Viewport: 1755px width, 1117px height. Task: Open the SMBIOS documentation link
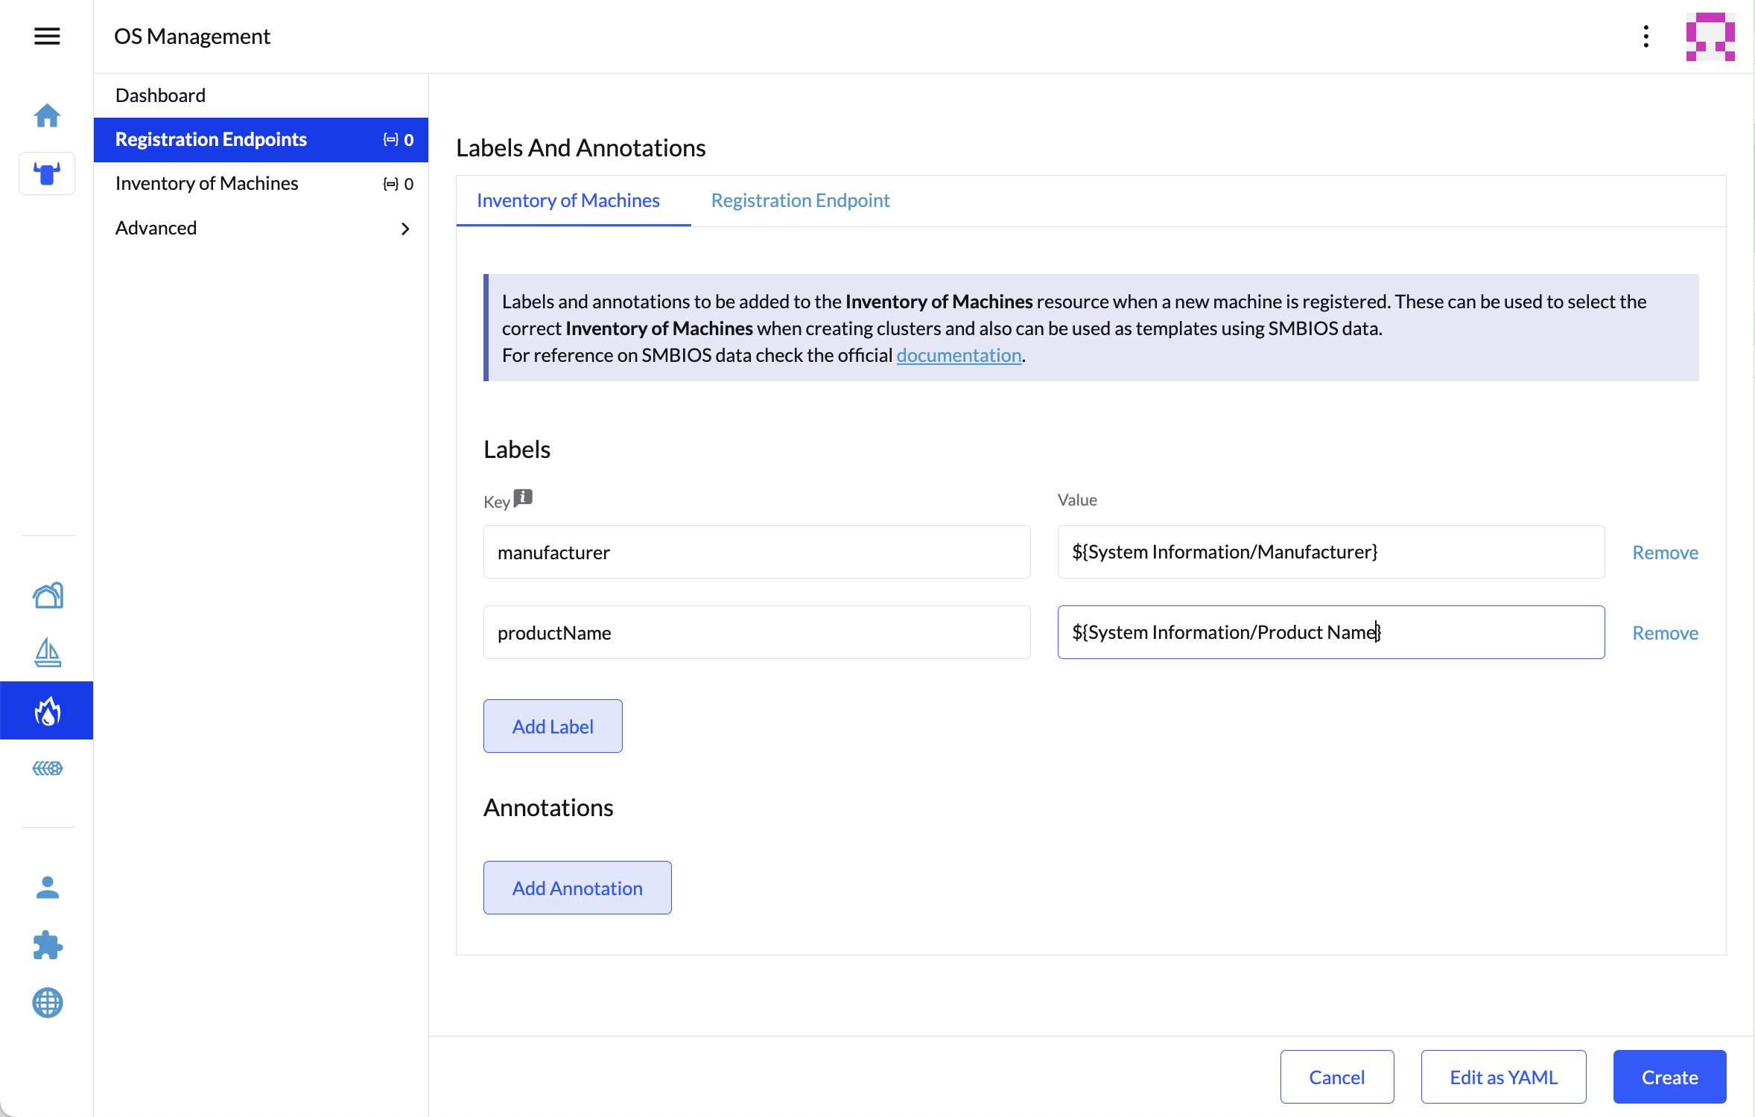(958, 355)
